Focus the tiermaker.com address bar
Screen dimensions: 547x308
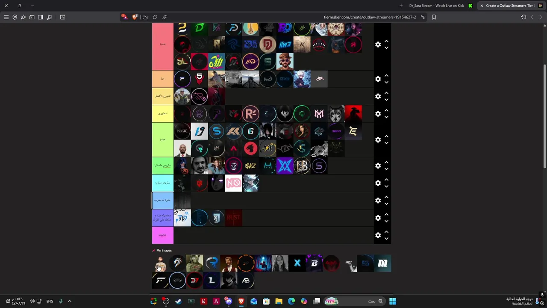pos(370,17)
